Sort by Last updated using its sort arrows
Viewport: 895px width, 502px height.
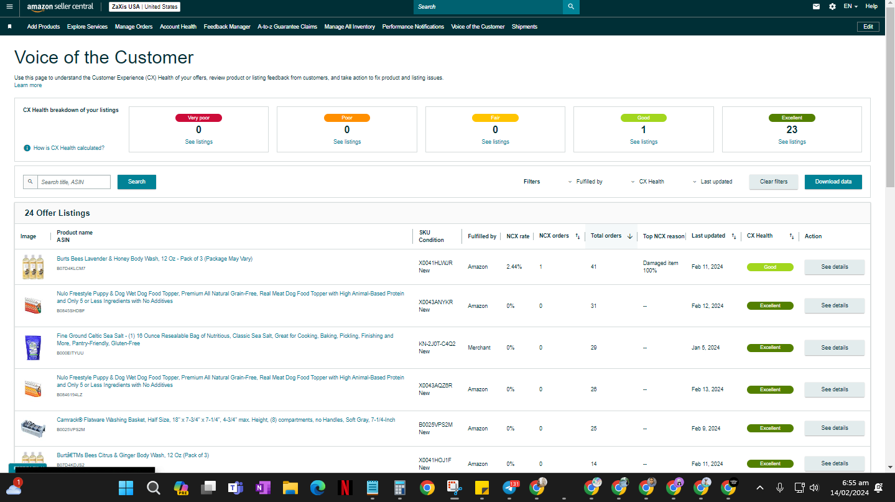pyautogui.click(x=734, y=236)
